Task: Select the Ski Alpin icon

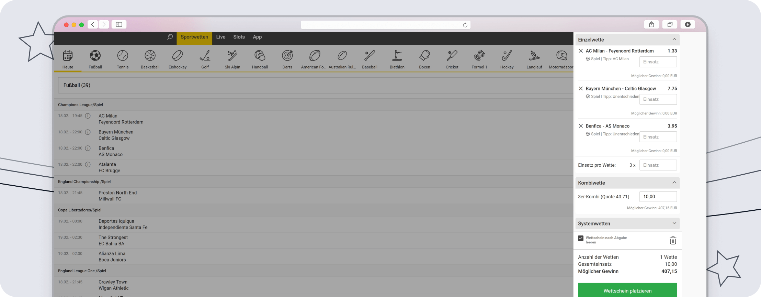Action: 232,56
